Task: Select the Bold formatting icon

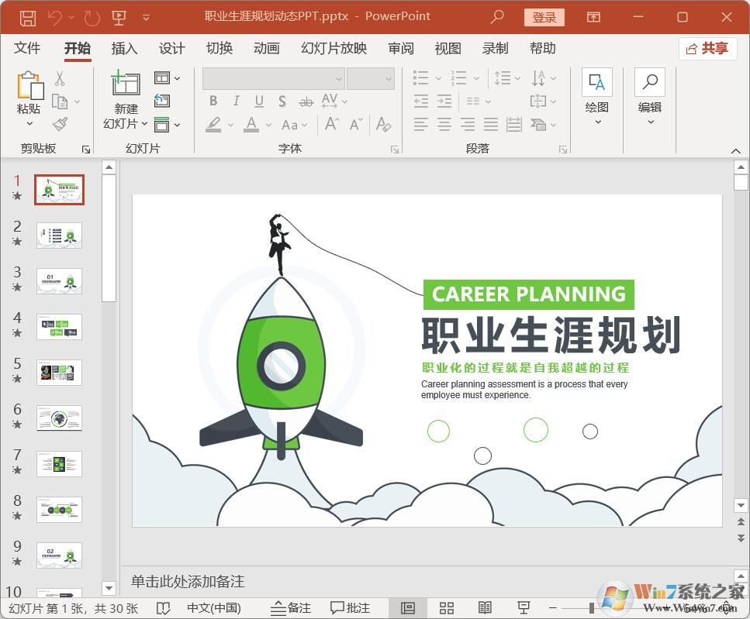Action: point(213,101)
